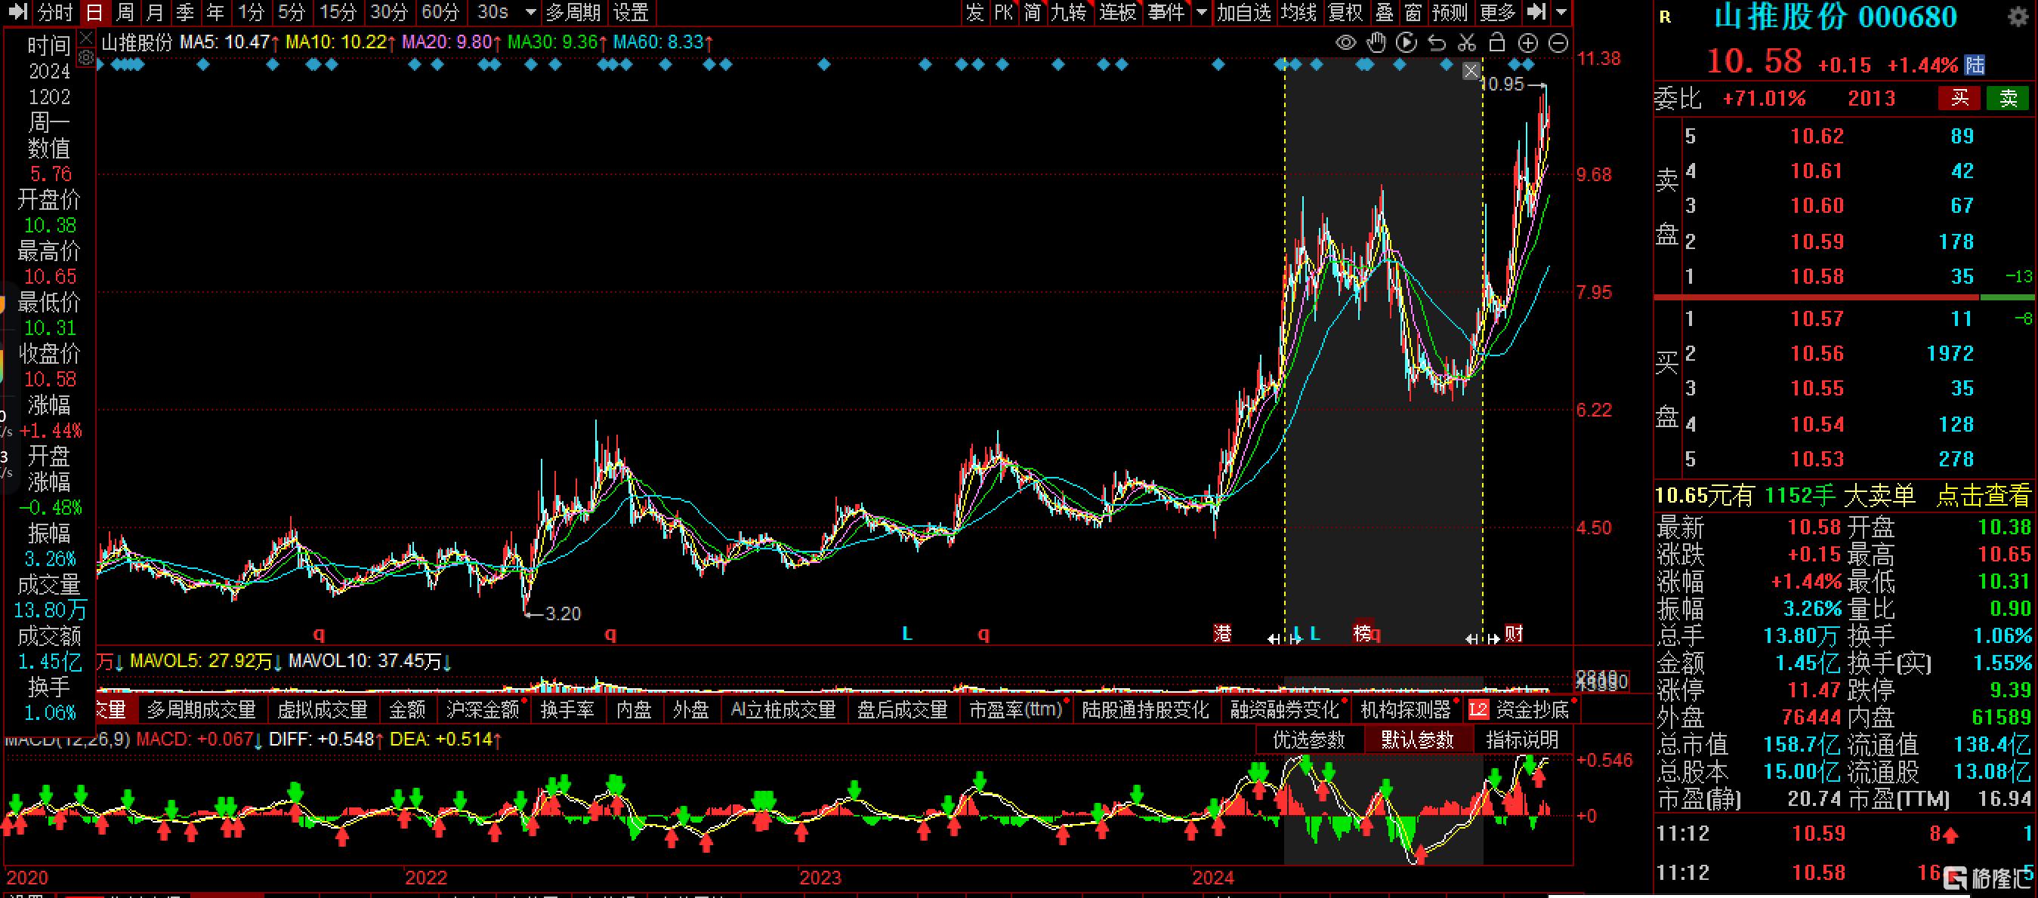Image resolution: width=2038 pixels, height=898 pixels.
Task: Open 预测 forecast feature
Action: pos(1450,12)
